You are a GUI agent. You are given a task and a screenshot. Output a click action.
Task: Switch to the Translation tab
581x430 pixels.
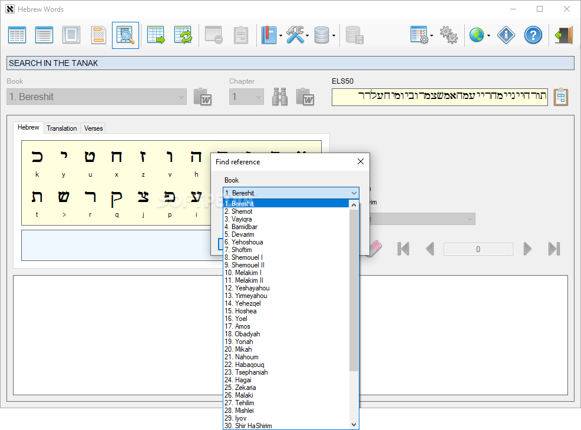(61, 128)
